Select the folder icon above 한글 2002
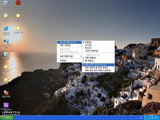Viewport: 160px width, 120px height. [6, 81]
